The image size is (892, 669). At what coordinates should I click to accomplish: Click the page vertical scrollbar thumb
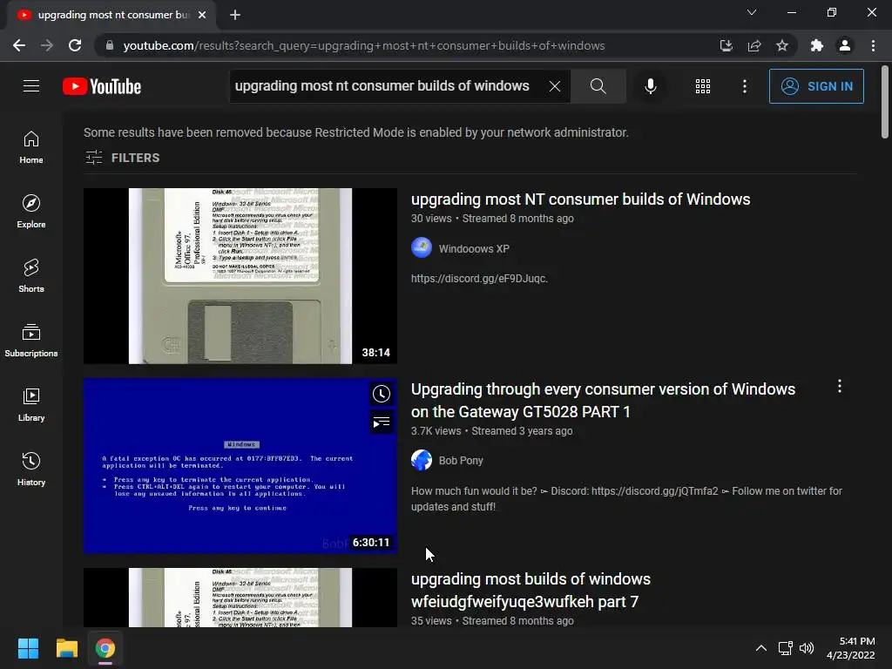click(x=885, y=101)
